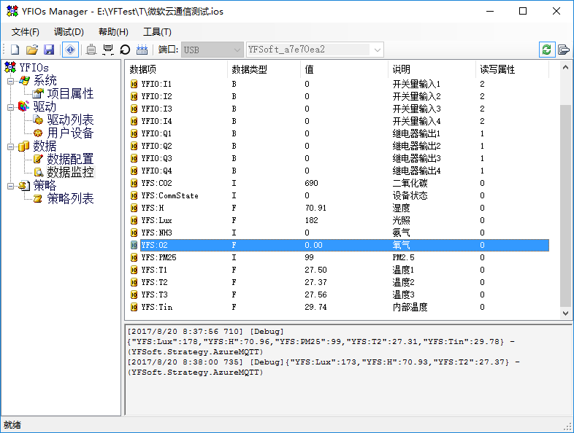Sort by the 数据项 column header

pos(177,69)
